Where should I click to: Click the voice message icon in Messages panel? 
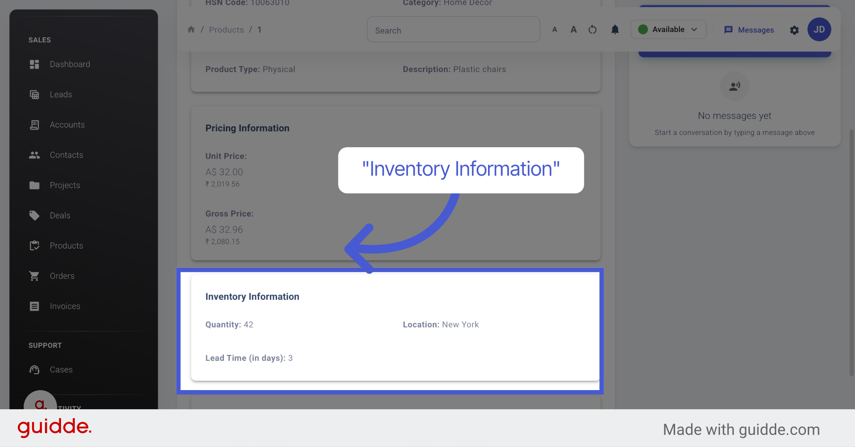pos(734,86)
